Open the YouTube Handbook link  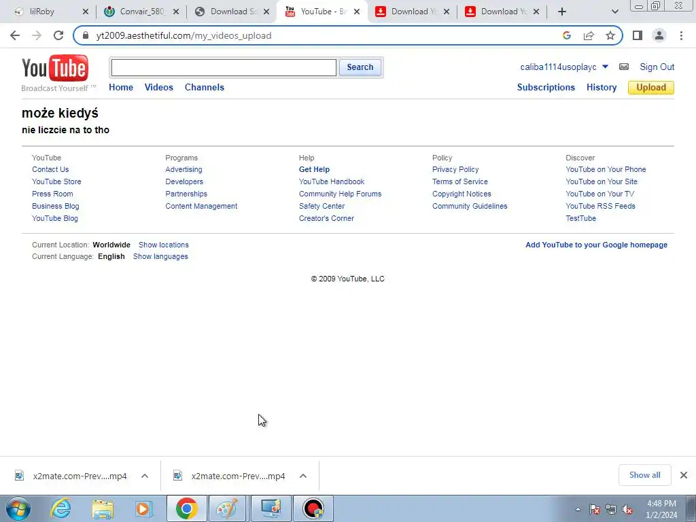pyautogui.click(x=331, y=181)
